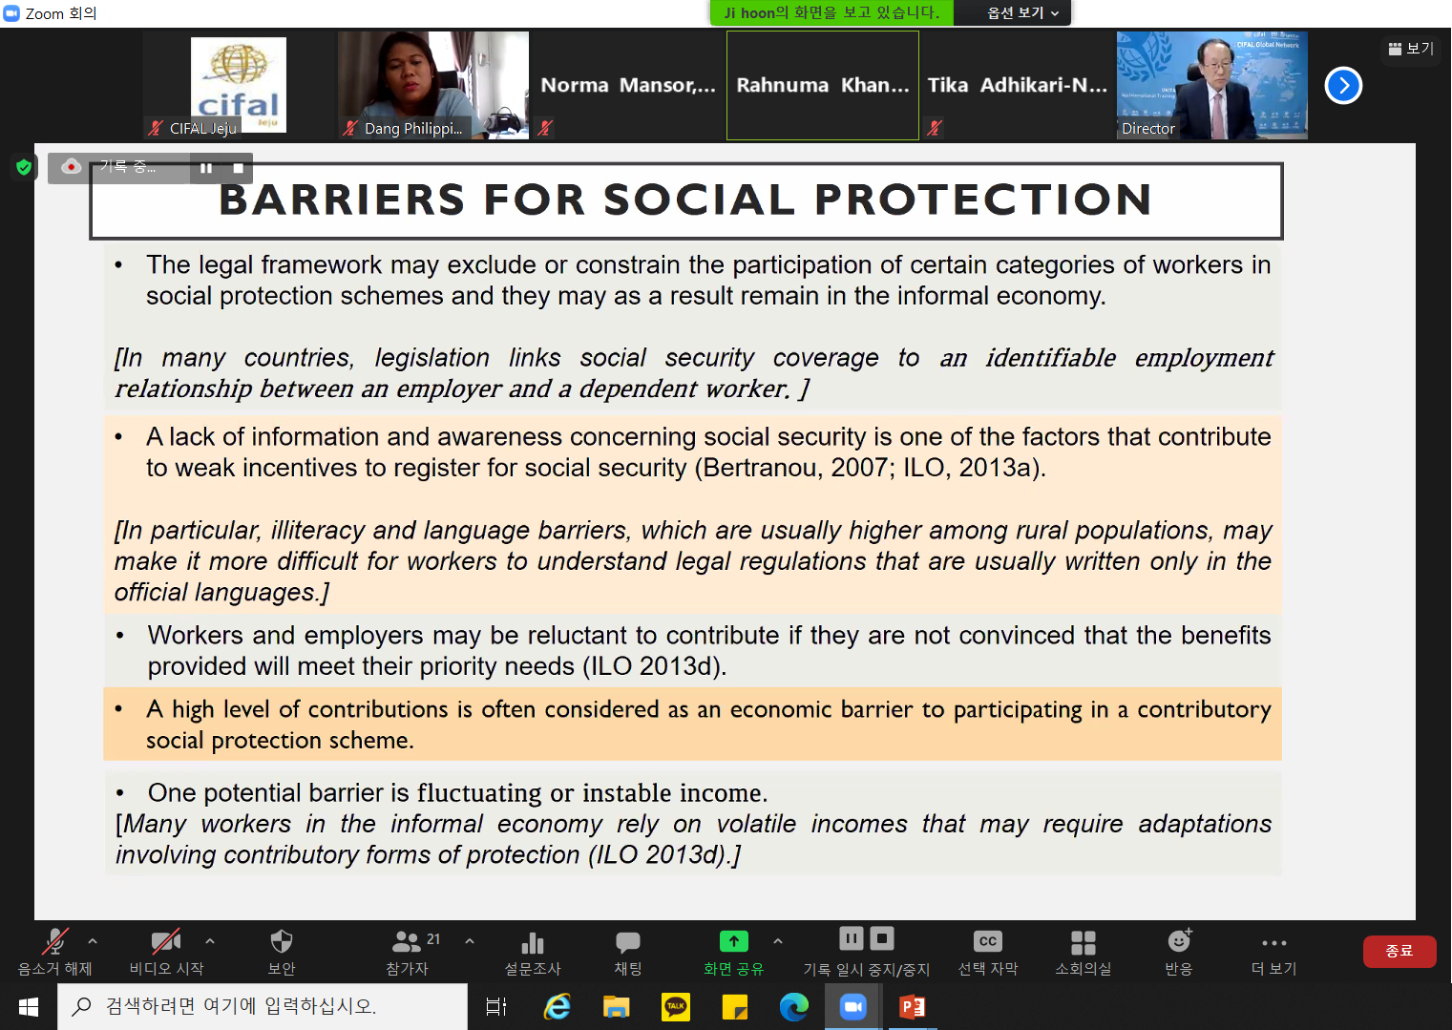Click the Windows taskbar search field

pos(263,1007)
